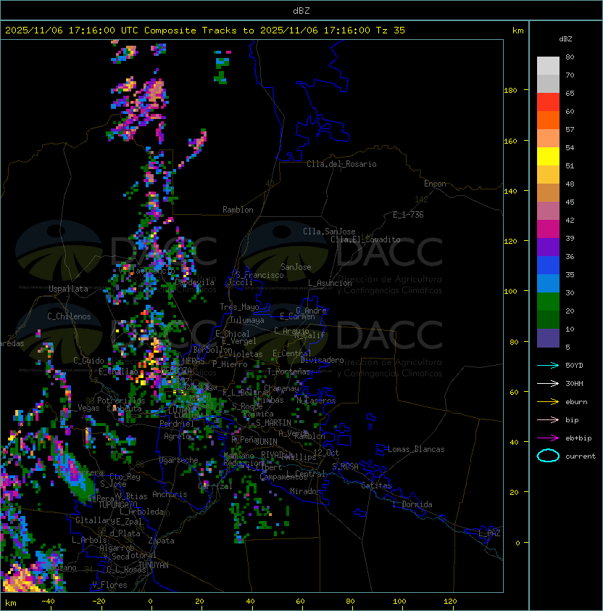Image resolution: width=603 pixels, height=611 pixels.
Task: Click the 'Uspallata' map label
Action: click(68, 289)
